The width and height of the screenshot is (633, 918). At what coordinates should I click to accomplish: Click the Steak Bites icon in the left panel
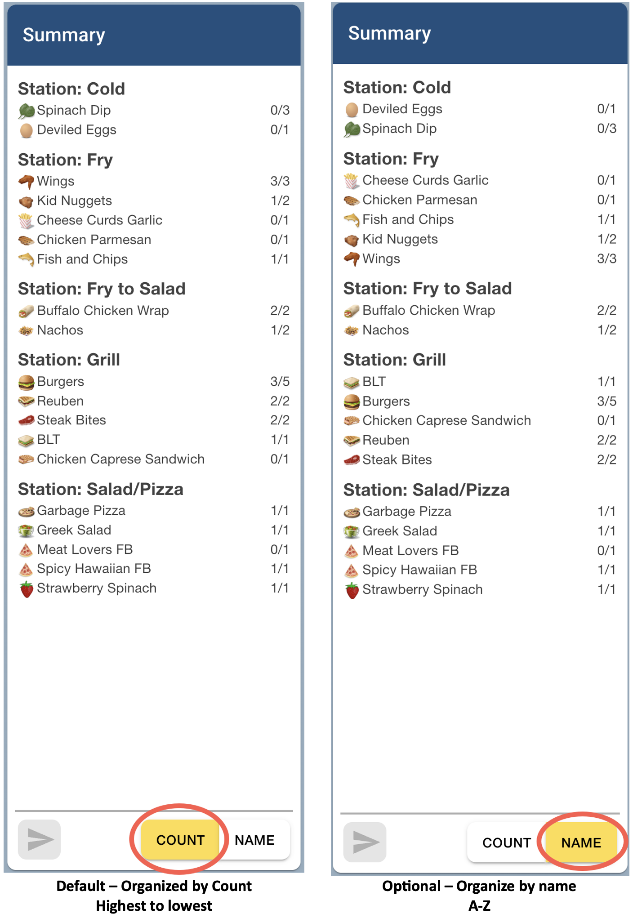(27, 420)
